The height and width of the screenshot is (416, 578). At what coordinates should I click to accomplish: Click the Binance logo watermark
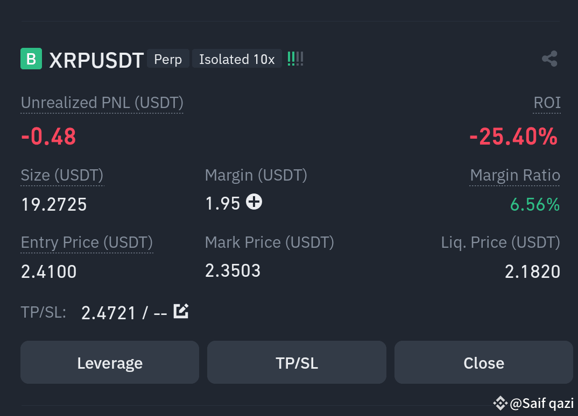coord(500,403)
